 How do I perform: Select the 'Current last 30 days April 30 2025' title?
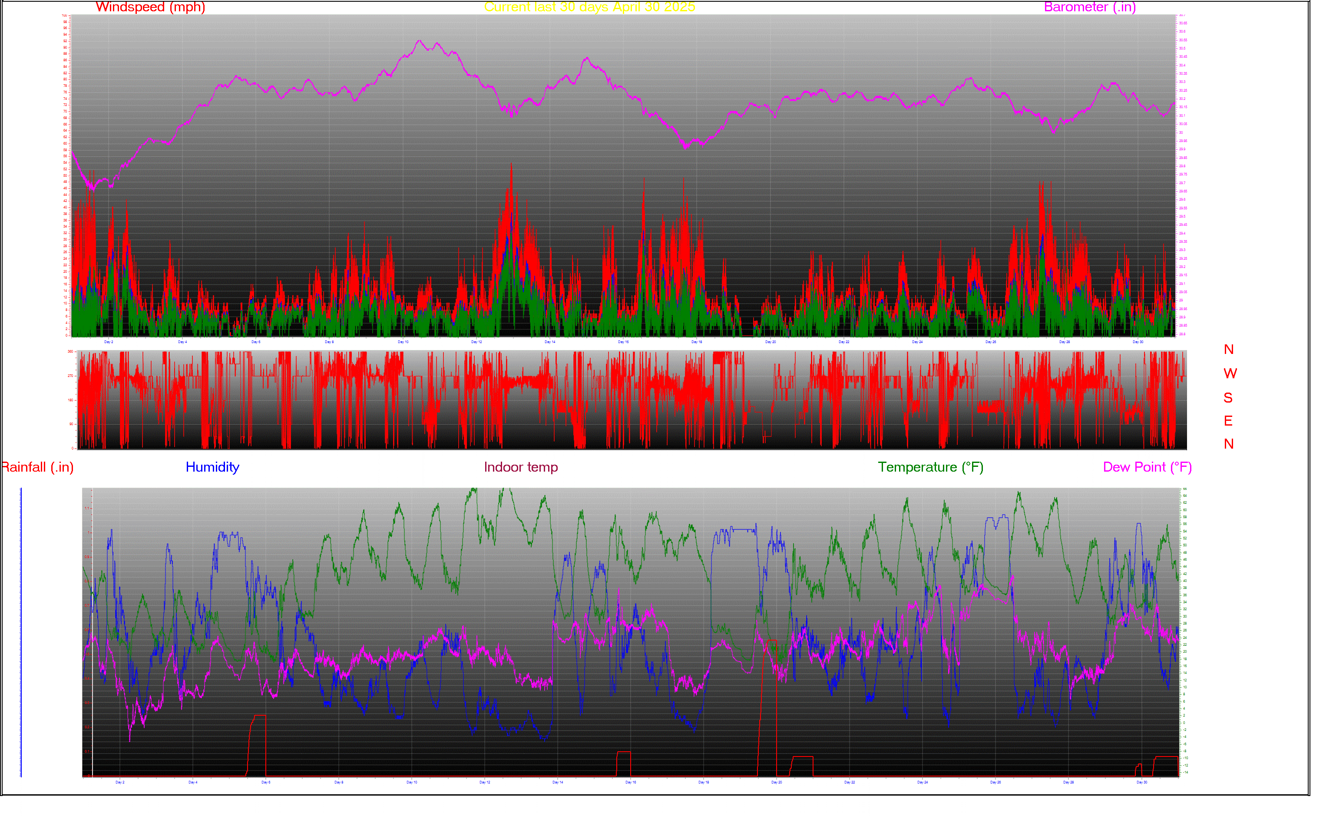point(589,7)
